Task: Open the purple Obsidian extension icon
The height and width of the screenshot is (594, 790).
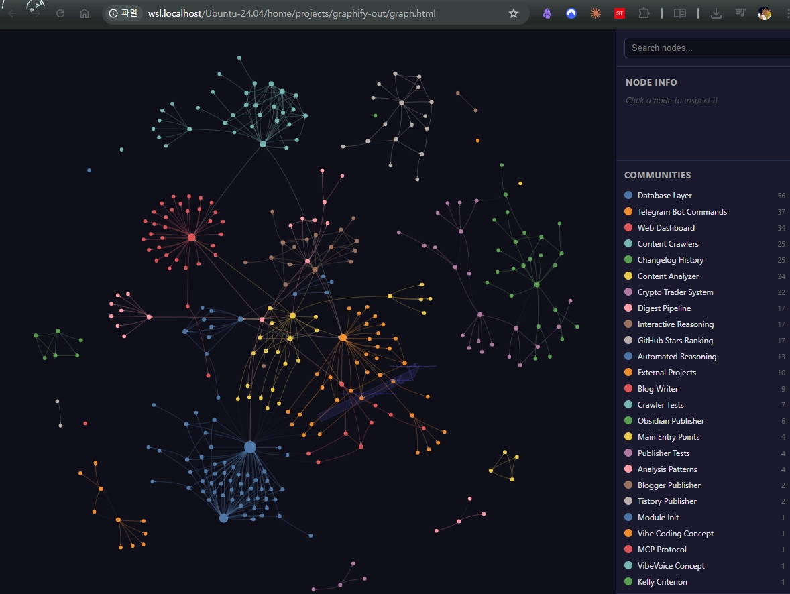Action: point(547,13)
